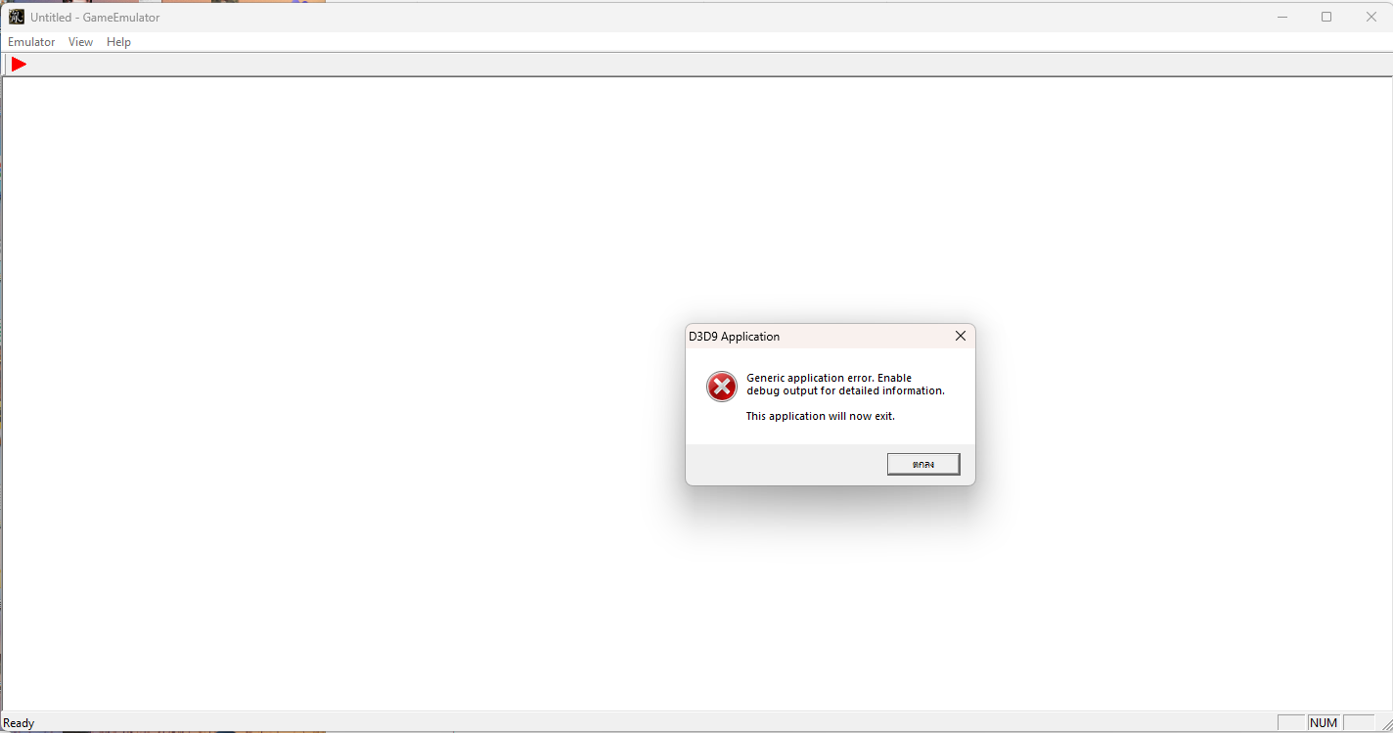Image resolution: width=1393 pixels, height=733 pixels.
Task: Maximize the GameEmulator window
Action: point(1326,17)
